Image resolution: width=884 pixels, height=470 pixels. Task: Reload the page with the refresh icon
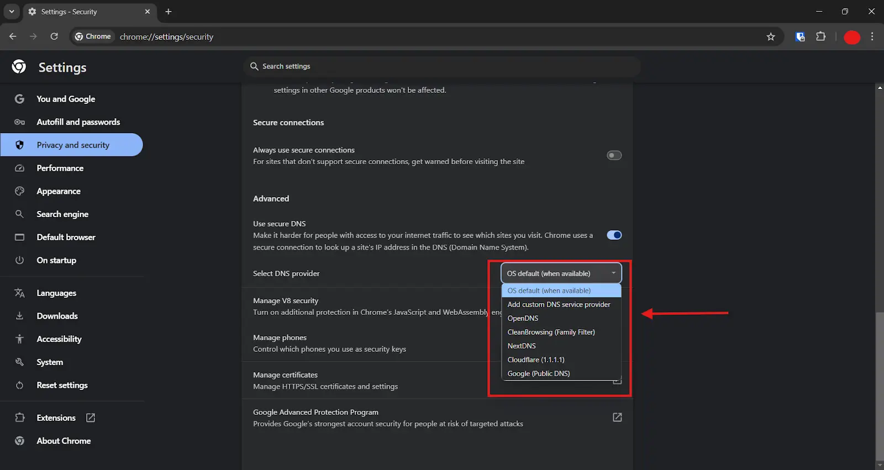(x=54, y=36)
